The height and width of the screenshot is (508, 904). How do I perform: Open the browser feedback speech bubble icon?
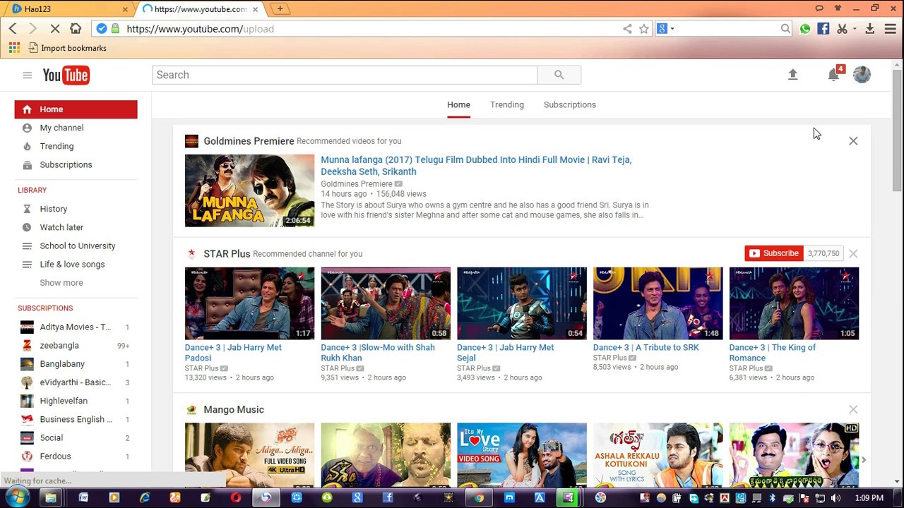click(x=819, y=8)
